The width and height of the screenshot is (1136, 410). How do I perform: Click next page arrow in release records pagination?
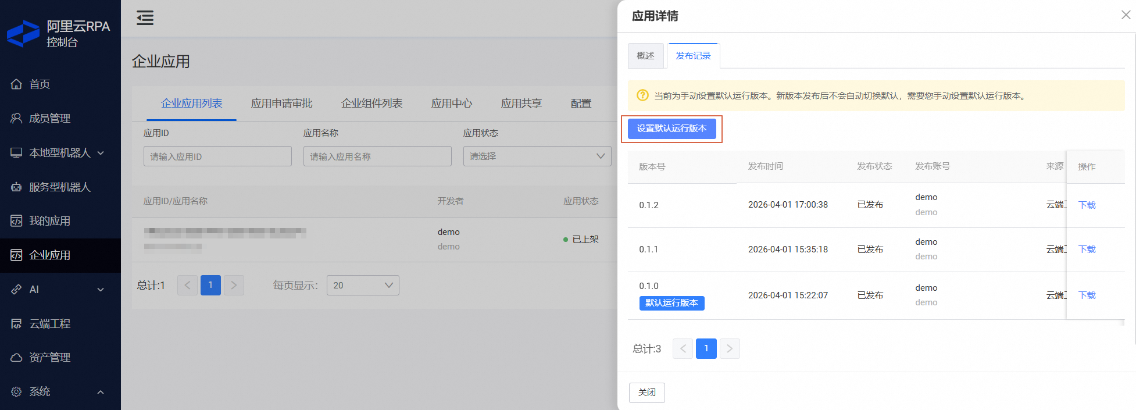[730, 348]
